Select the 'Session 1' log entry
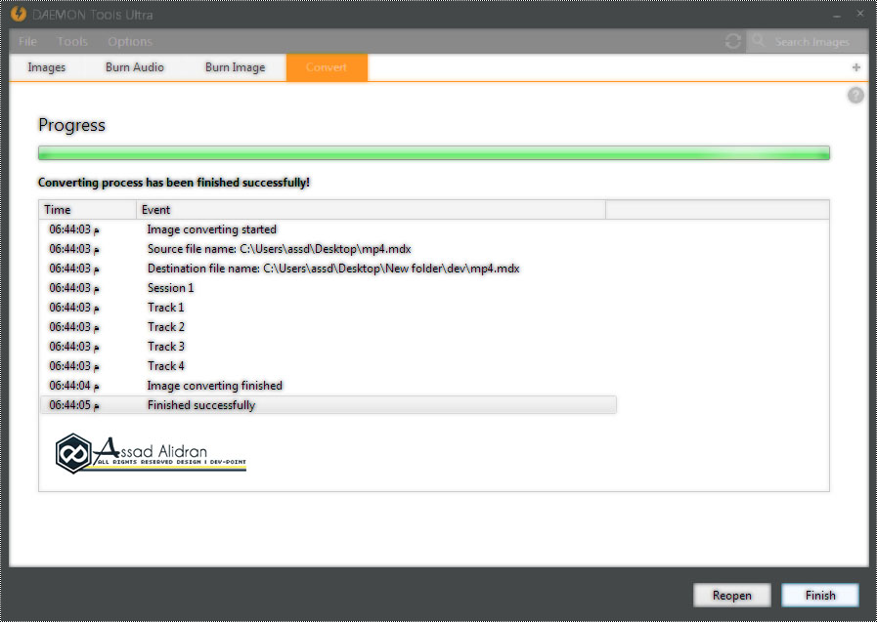The image size is (877, 622). 329,288
